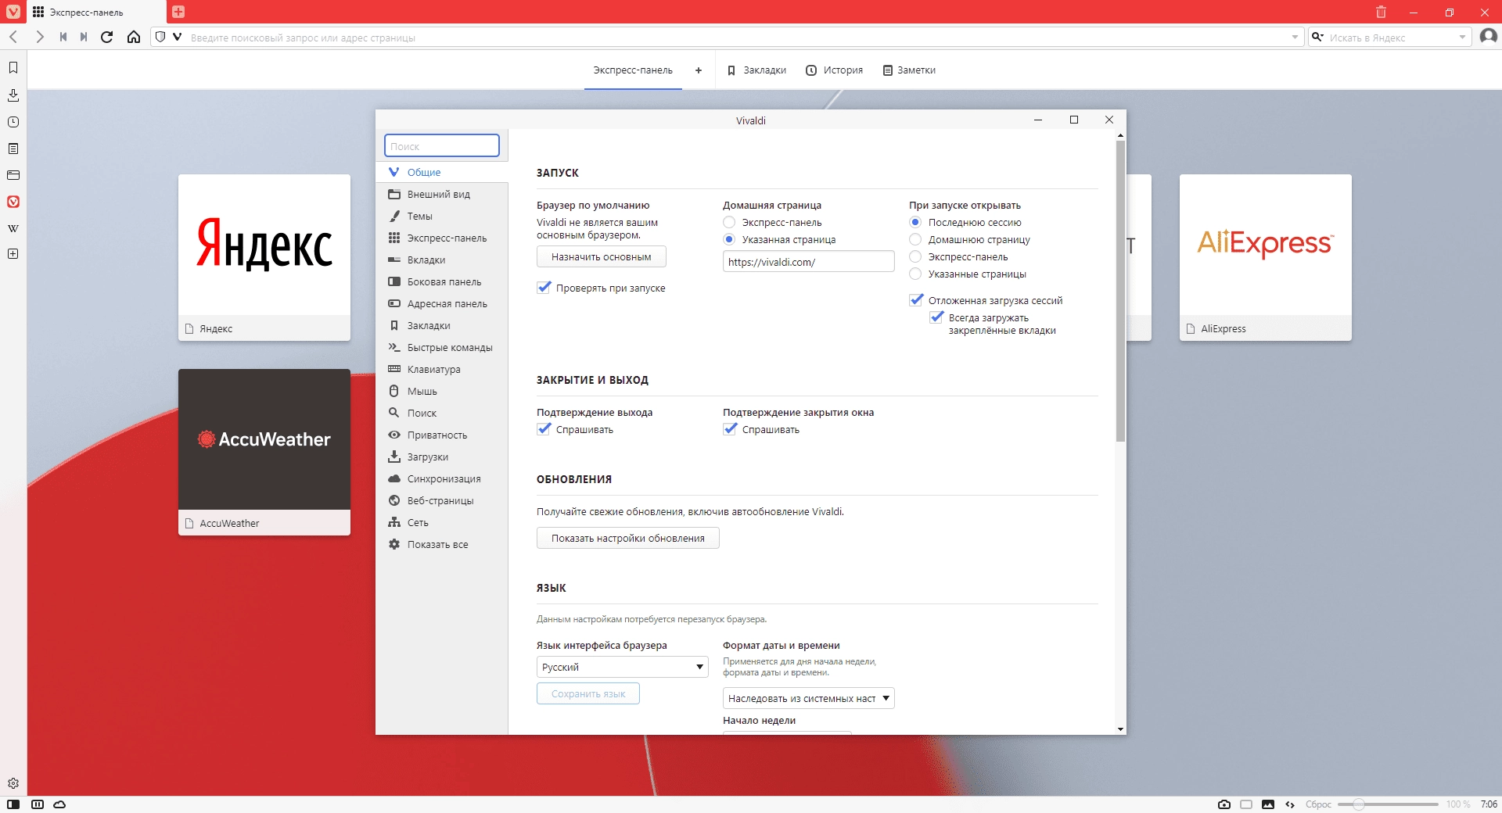Go forward with the Forward arrow
Viewport: 1502px width, 813px height.
coord(39,37)
